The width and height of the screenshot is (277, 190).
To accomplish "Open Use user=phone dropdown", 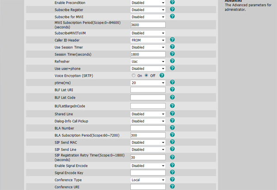I will (x=148, y=68).
